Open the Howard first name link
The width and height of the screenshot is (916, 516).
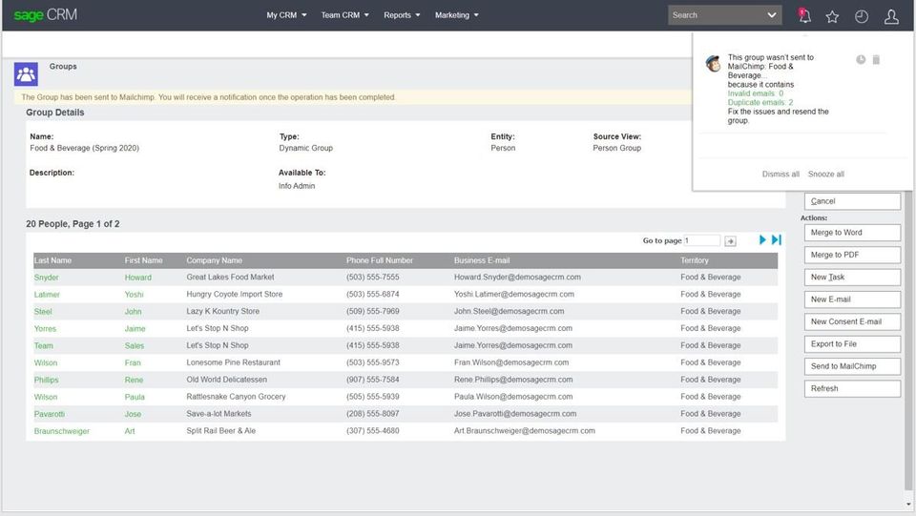[137, 278]
